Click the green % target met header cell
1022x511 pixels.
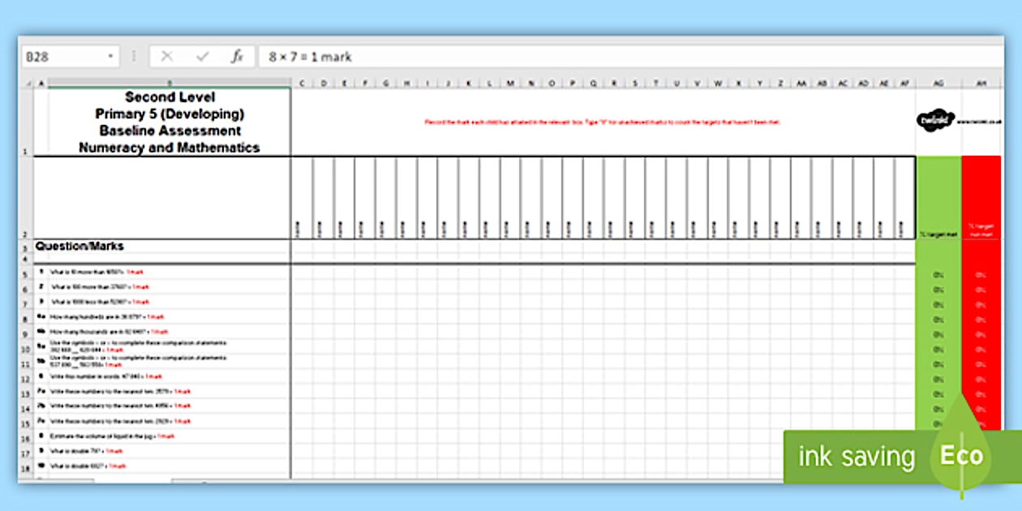(938, 198)
